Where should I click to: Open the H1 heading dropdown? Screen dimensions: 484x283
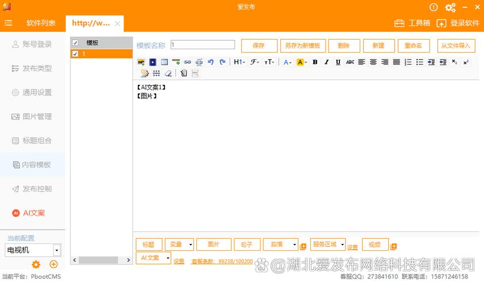pos(239,62)
